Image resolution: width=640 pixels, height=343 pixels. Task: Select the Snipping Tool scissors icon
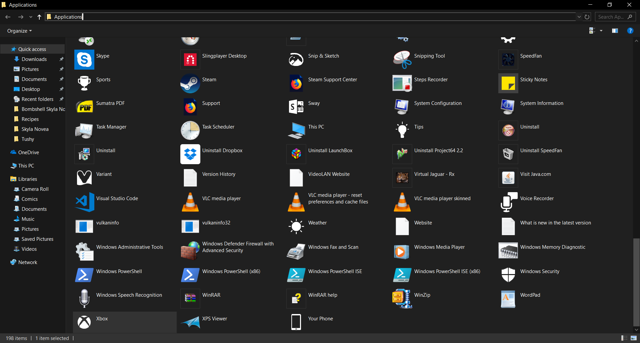(402, 60)
